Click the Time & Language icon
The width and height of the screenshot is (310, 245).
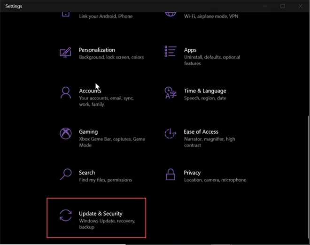coord(170,93)
